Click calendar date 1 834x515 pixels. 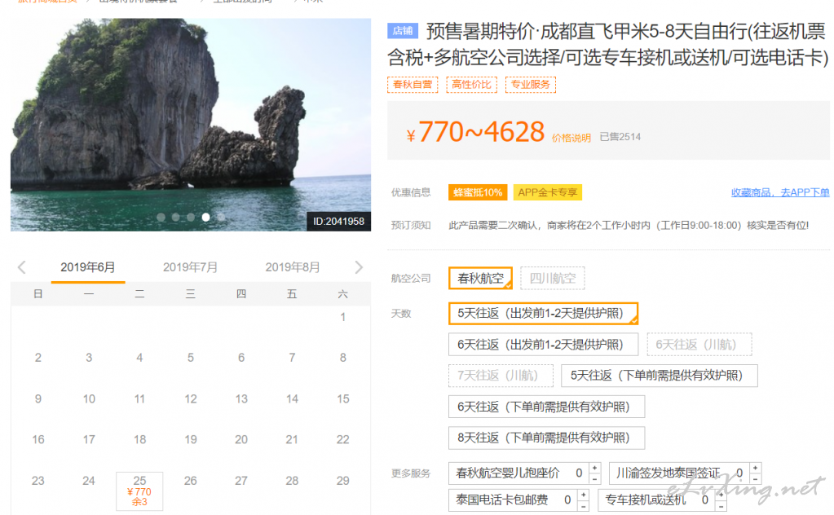click(343, 317)
